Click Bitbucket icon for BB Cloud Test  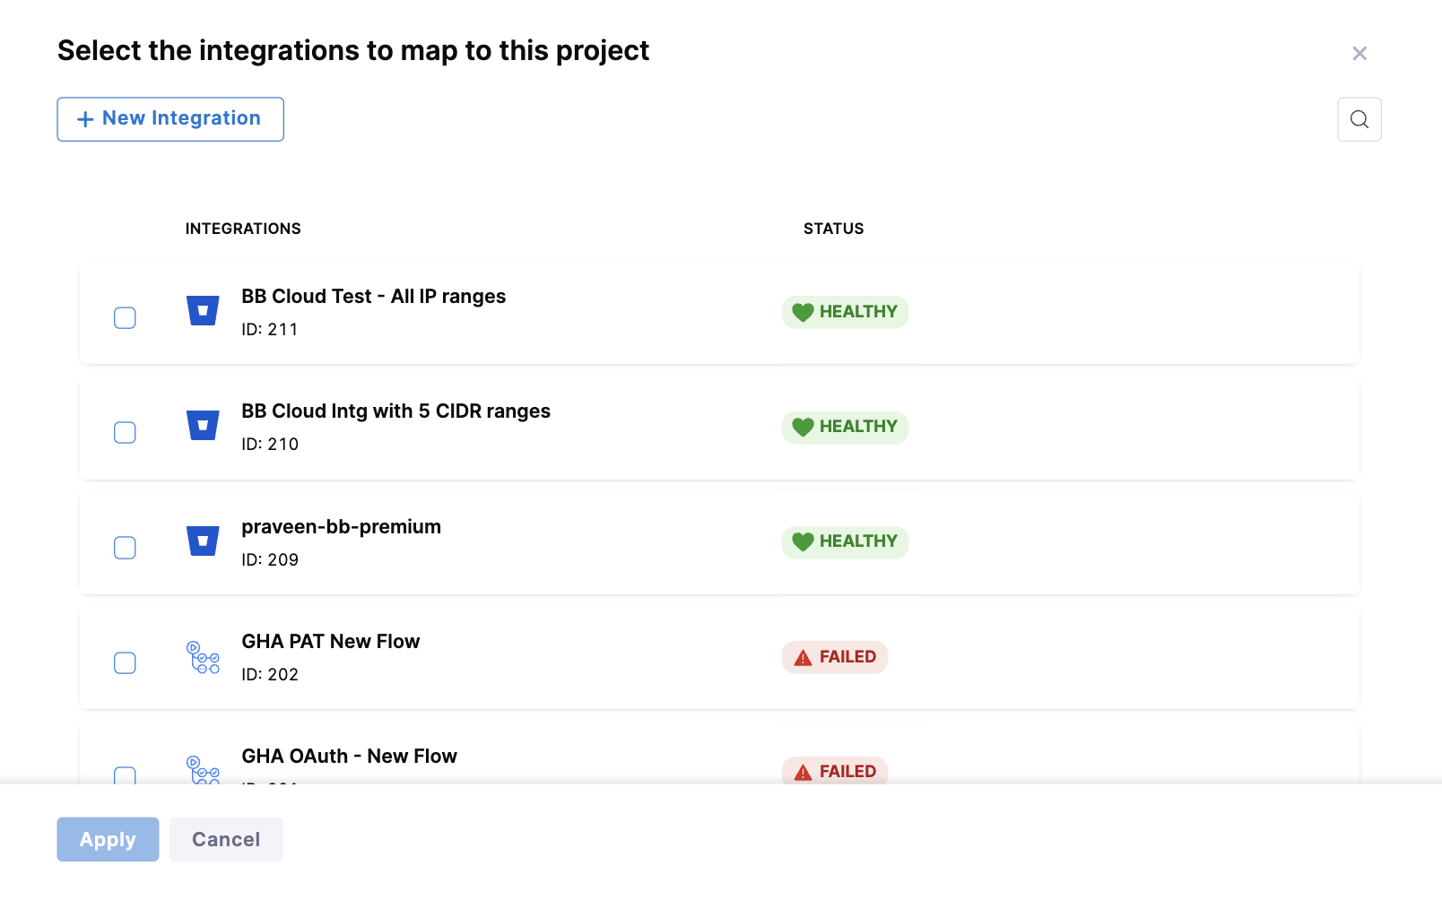click(x=203, y=311)
